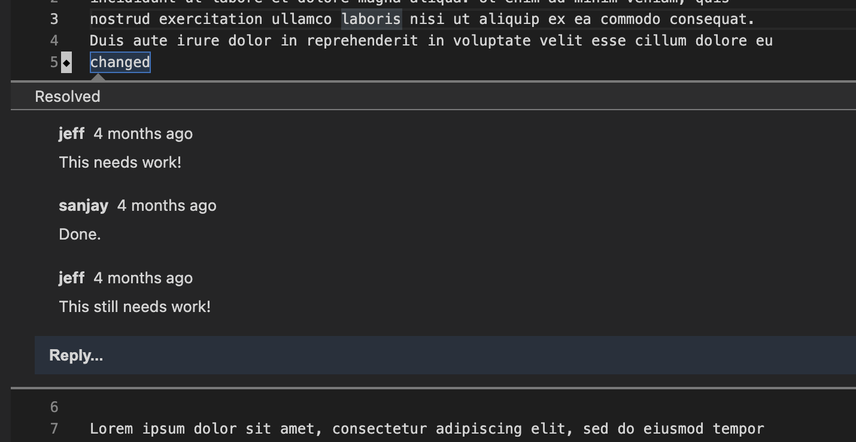The image size is (856, 442).
Task: Select the comment 'This still needs work!'
Action: [134, 306]
